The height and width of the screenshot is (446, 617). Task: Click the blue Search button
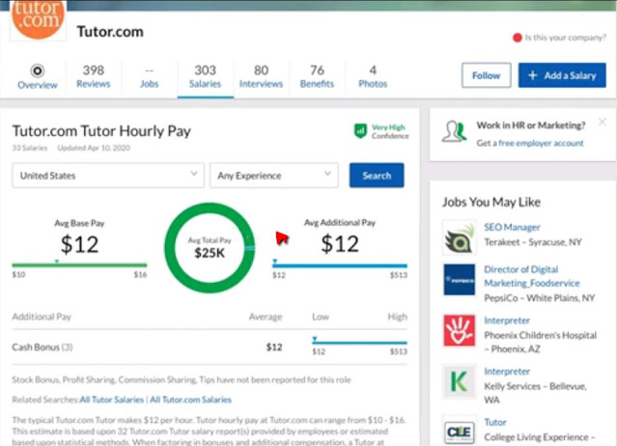(x=377, y=175)
